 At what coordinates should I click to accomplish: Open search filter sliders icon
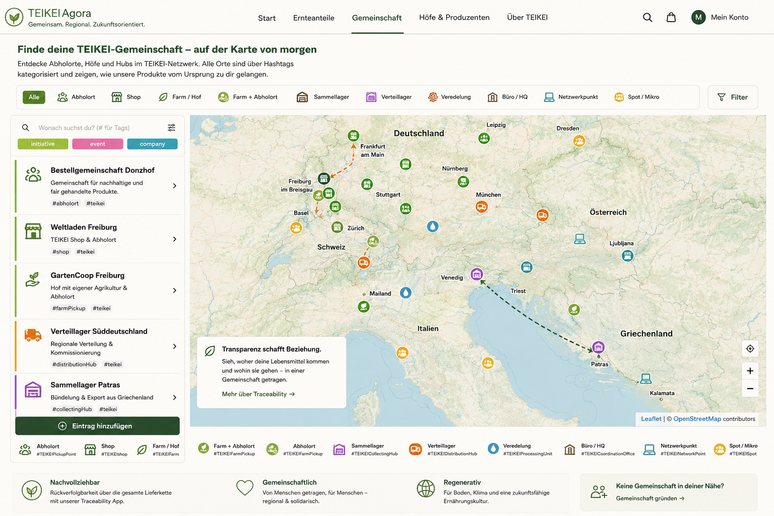171,127
